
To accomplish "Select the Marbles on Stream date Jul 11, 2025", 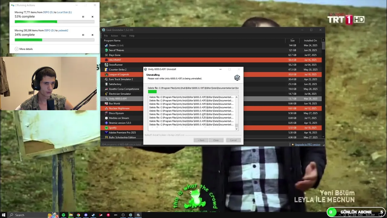I will [x=310, y=118].
